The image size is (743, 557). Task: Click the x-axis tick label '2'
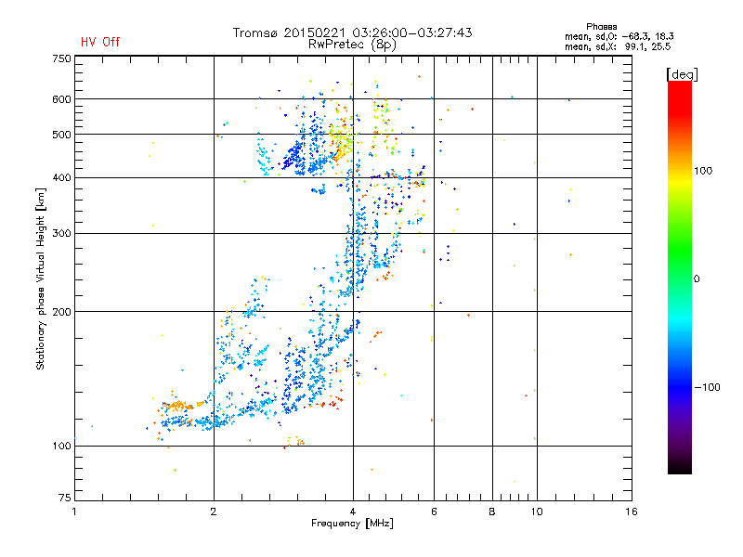214,512
